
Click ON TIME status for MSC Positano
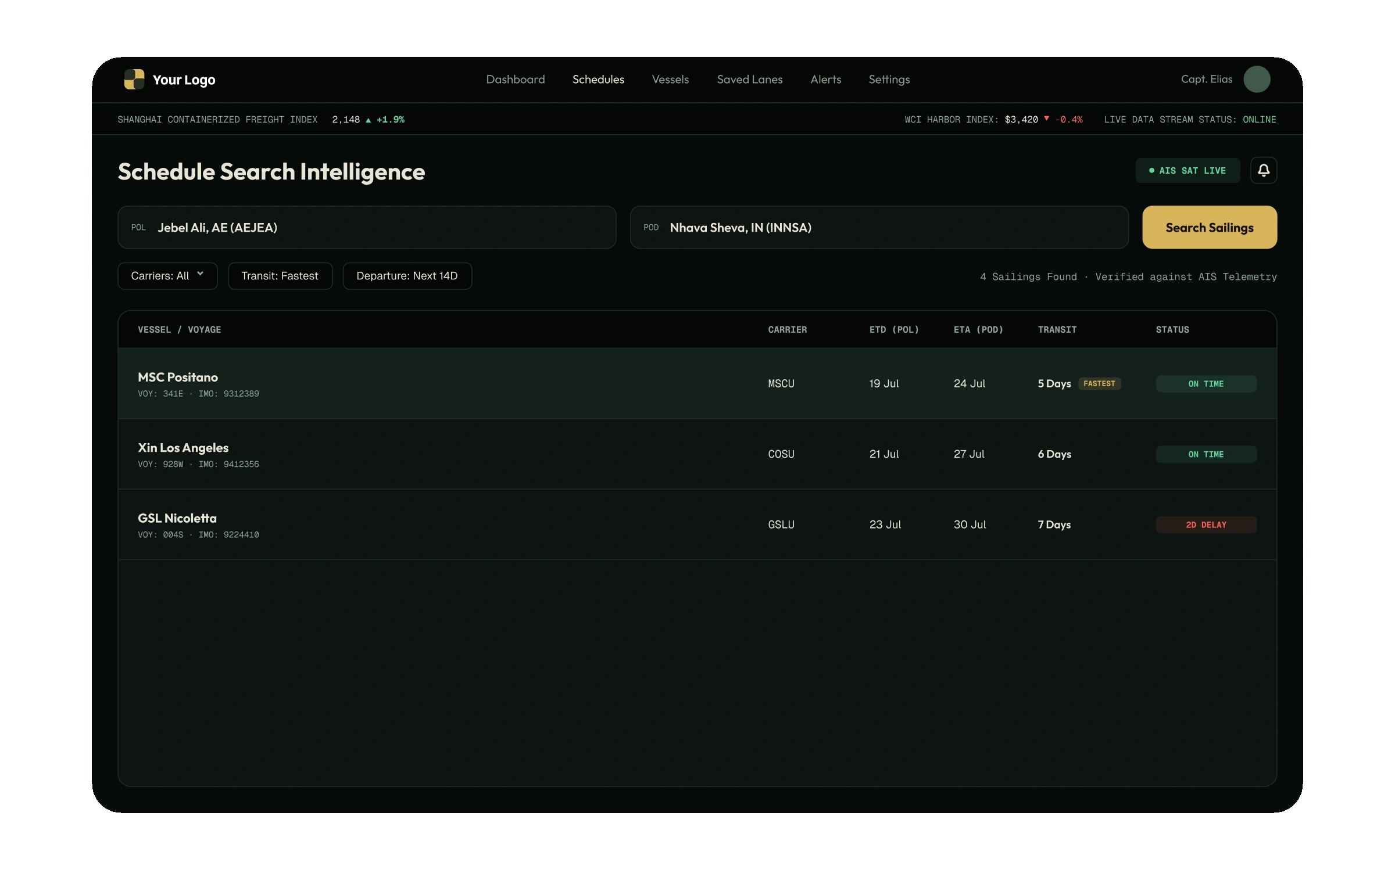point(1206,384)
